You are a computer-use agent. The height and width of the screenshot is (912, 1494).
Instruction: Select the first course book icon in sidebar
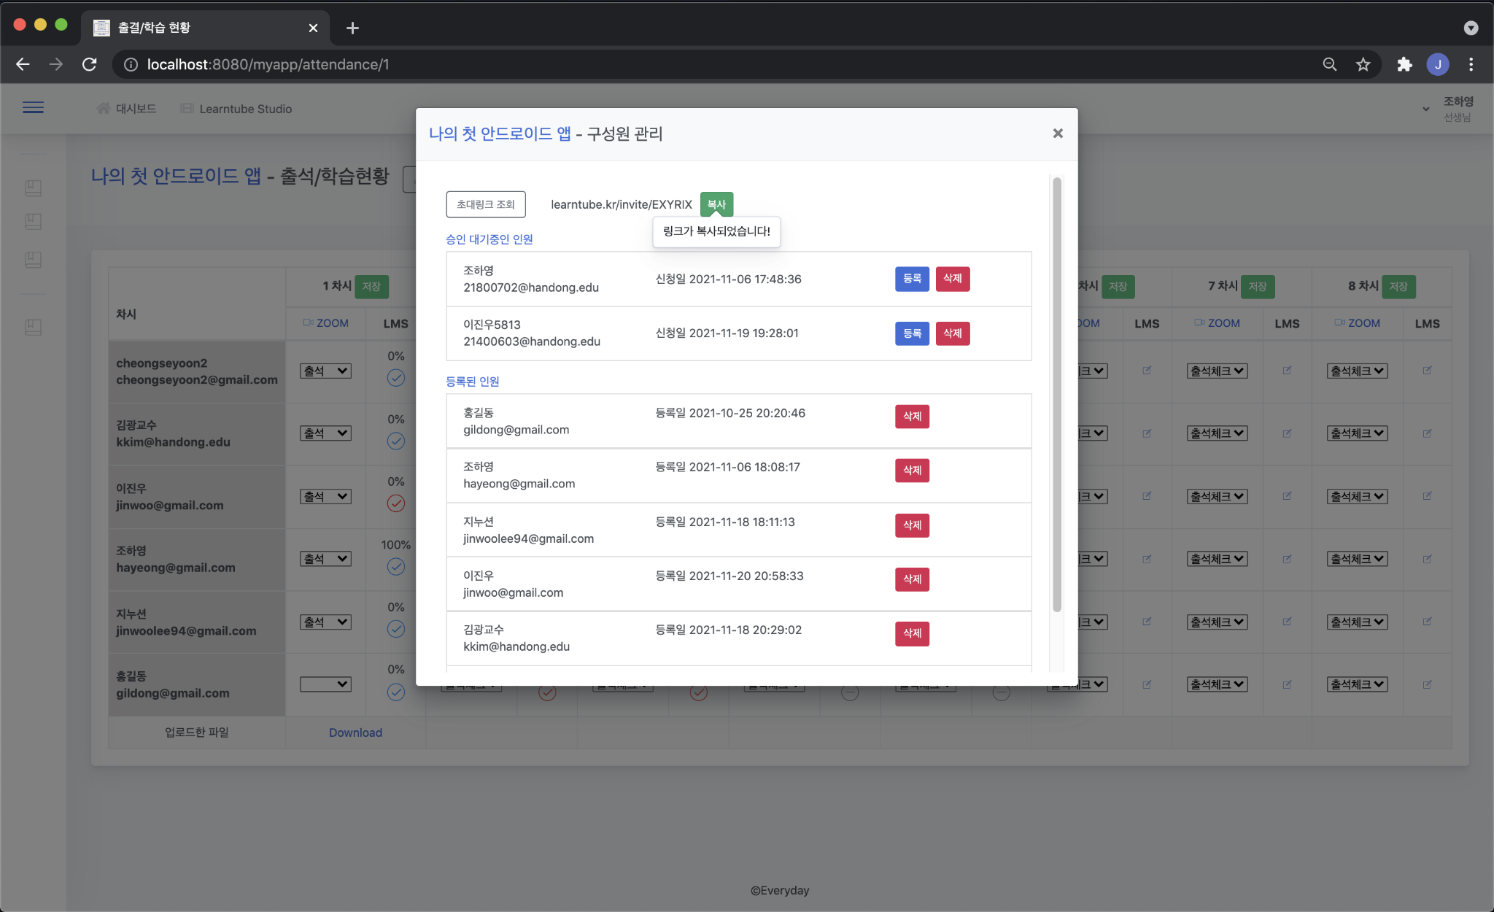point(33,188)
